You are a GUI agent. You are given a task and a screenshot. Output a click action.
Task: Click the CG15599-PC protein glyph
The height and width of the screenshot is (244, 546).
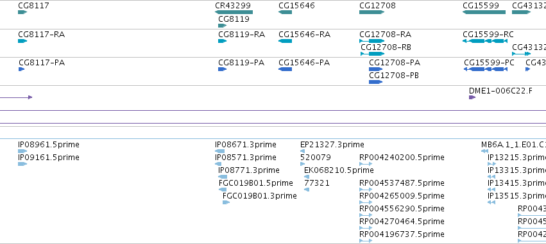486,69
